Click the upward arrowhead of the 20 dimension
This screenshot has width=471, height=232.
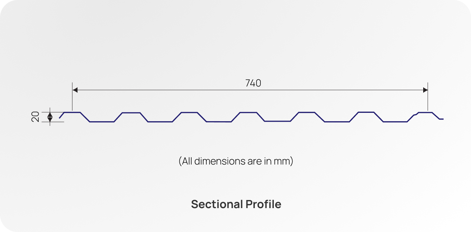[x=50, y=115]
